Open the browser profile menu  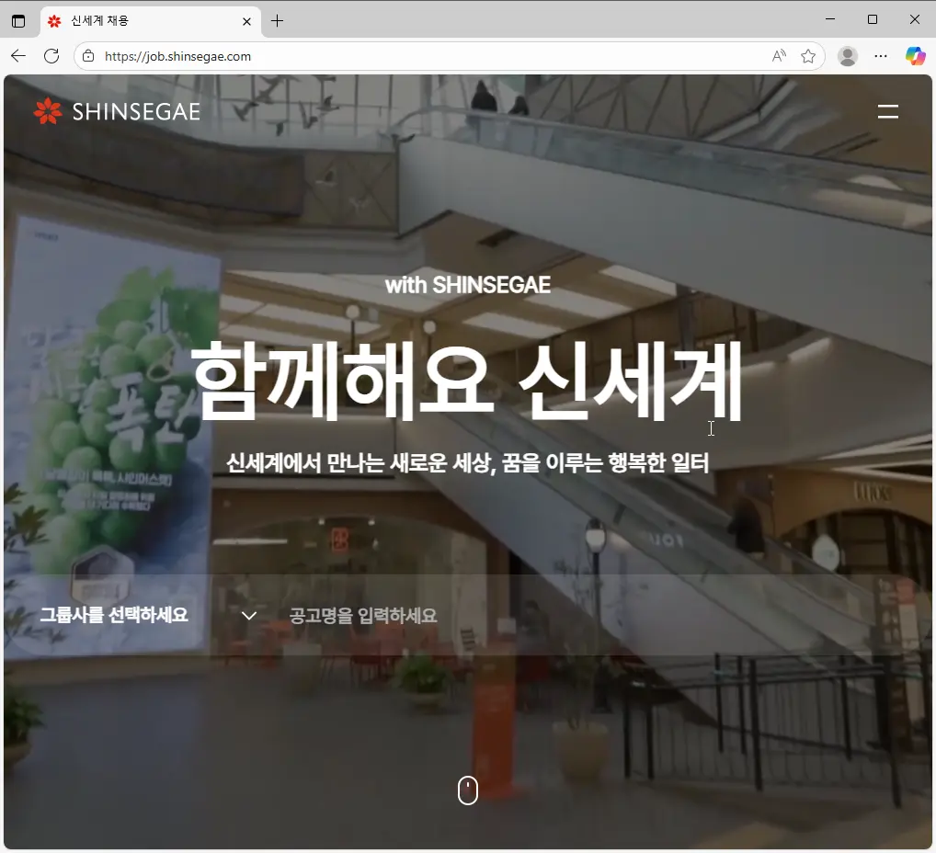pyautogui.click(x=848, y=56)
